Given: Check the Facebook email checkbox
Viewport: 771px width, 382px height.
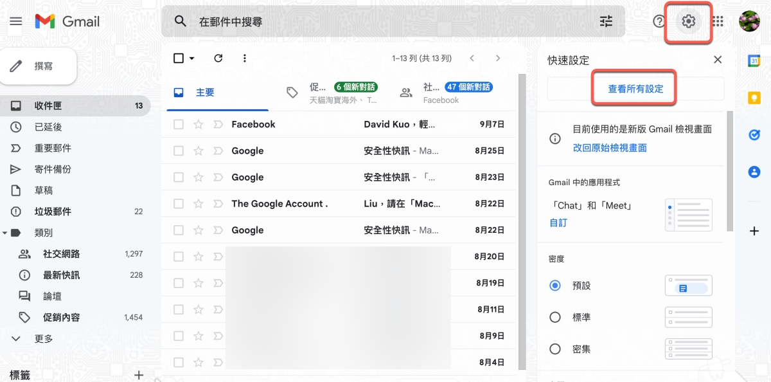Looking at the screenshot, I should coord(179,124).
